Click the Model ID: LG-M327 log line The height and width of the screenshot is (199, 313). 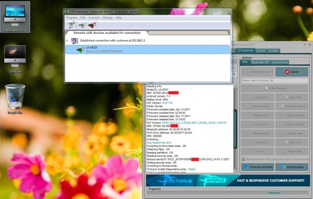pyautogui.click(x=158, y=90)
